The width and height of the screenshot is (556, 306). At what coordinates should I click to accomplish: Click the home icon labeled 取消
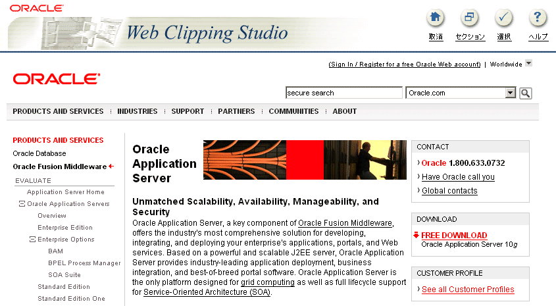pos(436,18)
